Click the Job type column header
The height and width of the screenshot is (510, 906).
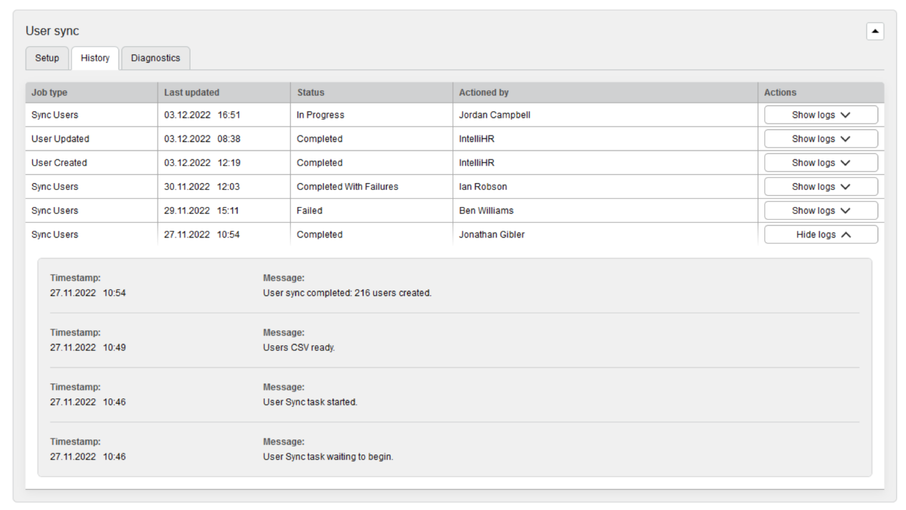(49, 93)
